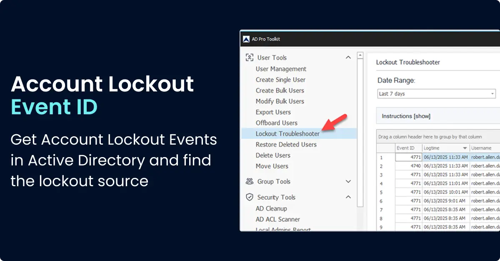The width and height of the screenshot is (500, 261).
Task: Select logtime 9:01 AM in row 6
Action: (445, 201)
